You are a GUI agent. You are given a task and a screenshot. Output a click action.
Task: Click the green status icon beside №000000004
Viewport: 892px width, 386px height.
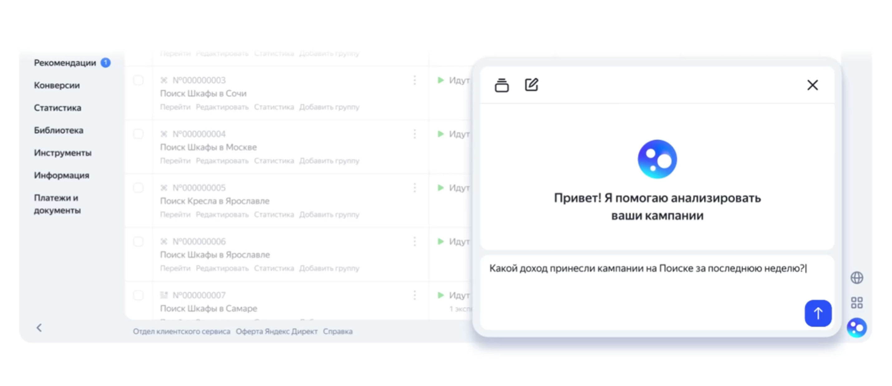(x=440, y=134)
